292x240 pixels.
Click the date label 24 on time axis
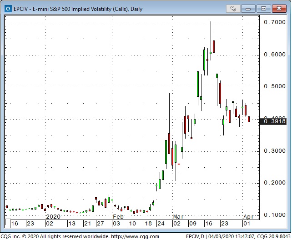click(161, 224)
